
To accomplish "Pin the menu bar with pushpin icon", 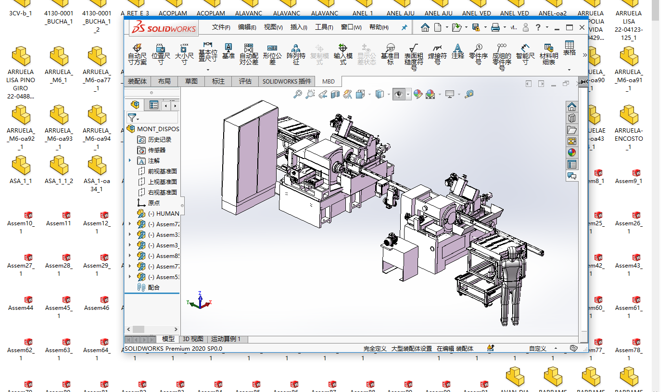I will 404,28.
